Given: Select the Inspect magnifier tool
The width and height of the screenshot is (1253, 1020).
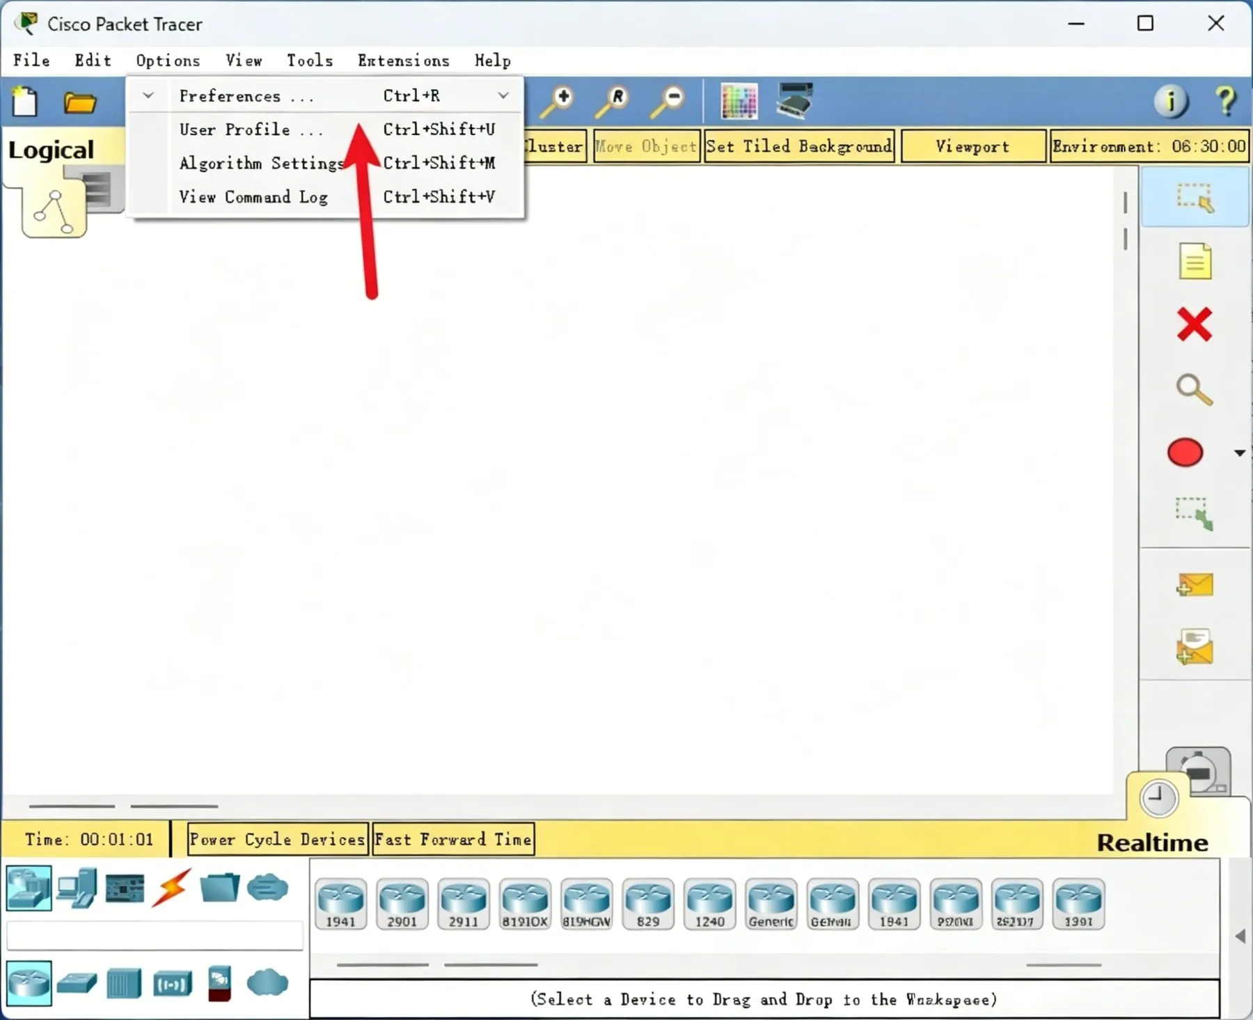Looking at the screenshot, I should (x=1195, y=389).
